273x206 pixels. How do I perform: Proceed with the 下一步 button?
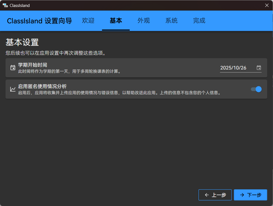tap(251, 195)
